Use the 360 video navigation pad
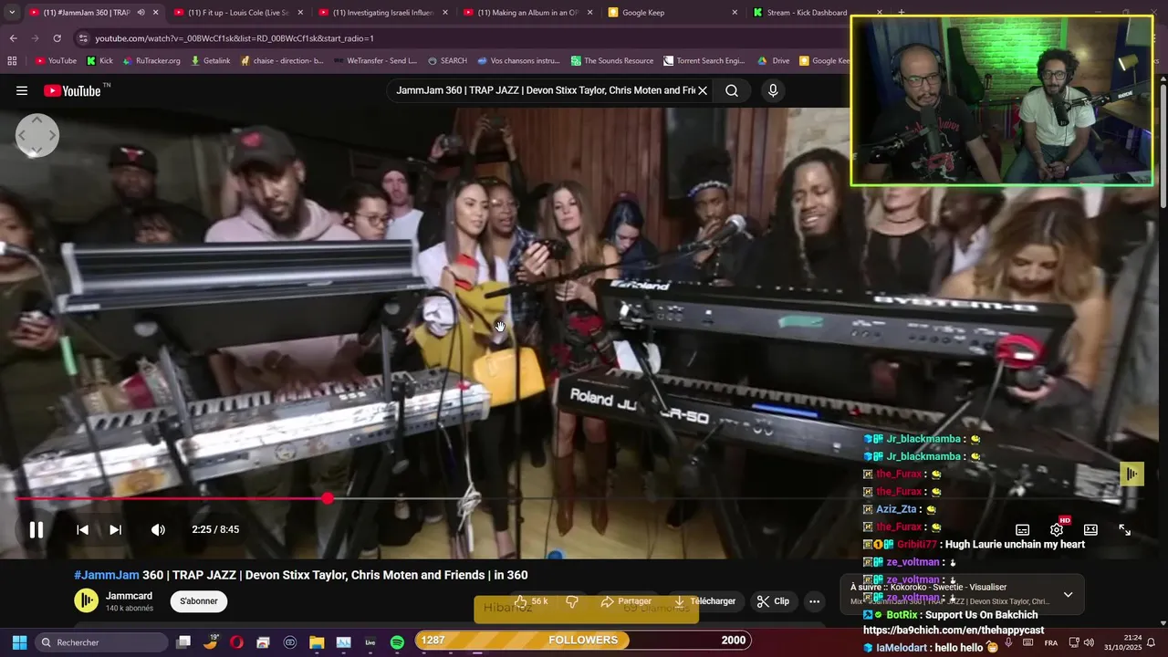Viewport: 1168px width, 657px height. (36, 136)
